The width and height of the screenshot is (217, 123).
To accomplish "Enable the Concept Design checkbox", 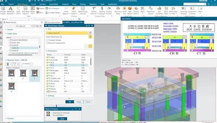I will point(47,40).
